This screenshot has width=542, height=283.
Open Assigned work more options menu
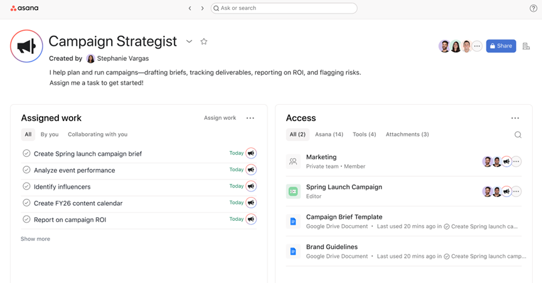click(250, 118)
